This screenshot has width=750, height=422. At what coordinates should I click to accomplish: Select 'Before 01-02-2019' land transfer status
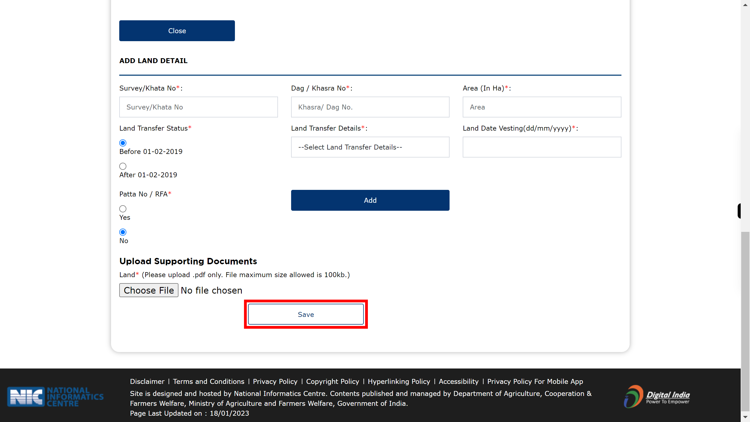[x=123, y=143]
